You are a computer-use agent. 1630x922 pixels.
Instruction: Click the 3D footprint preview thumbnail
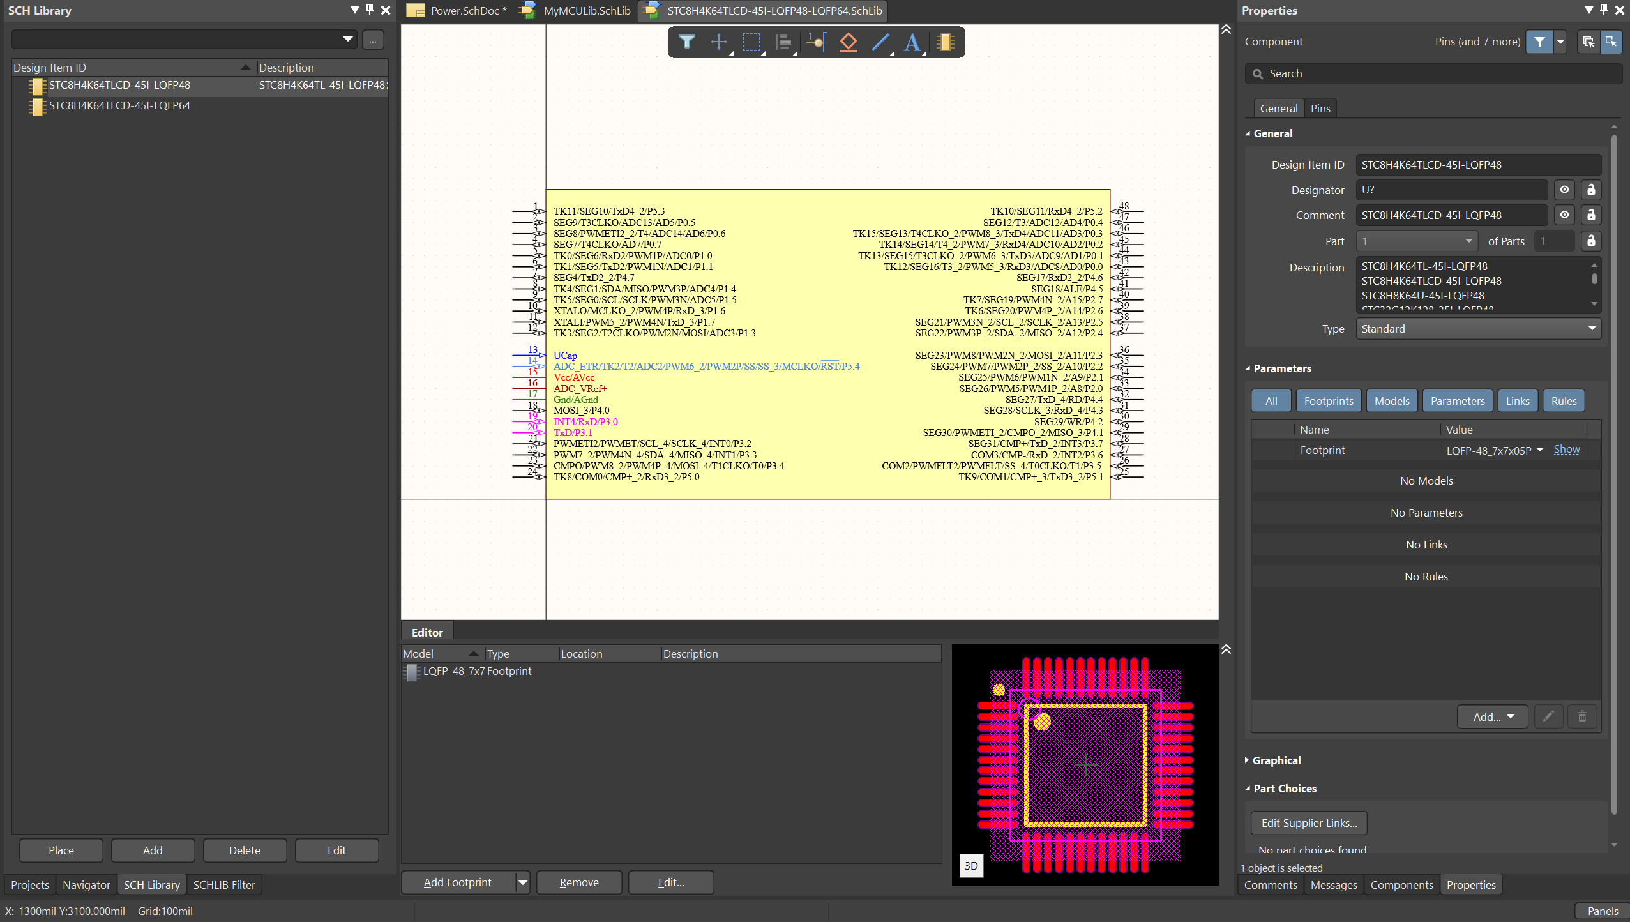[x=970, y=866]
